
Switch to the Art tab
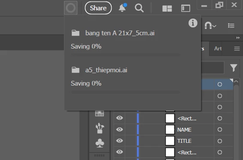pyautogui.click(x=218, y=49)
